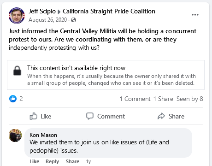Click the Comment speech bubble icon
212x166 pixels.
tap(90, 116)
